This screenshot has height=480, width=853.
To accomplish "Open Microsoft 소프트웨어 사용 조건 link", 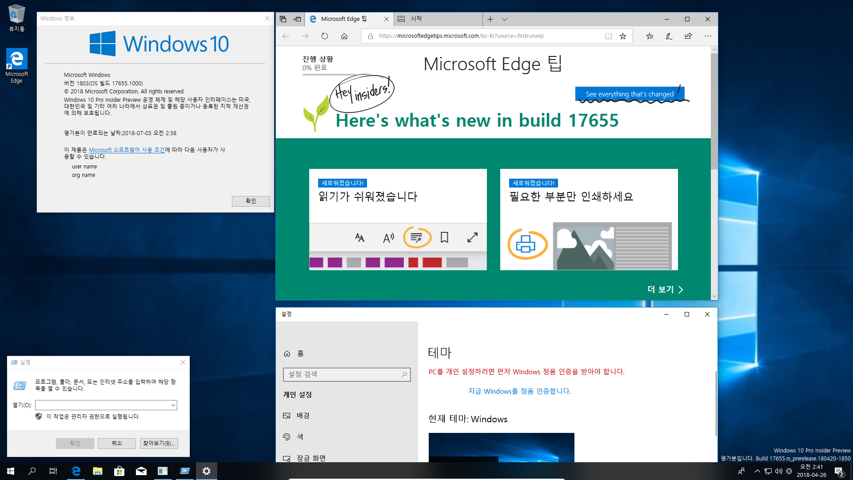I will click(x=127, y=150).
